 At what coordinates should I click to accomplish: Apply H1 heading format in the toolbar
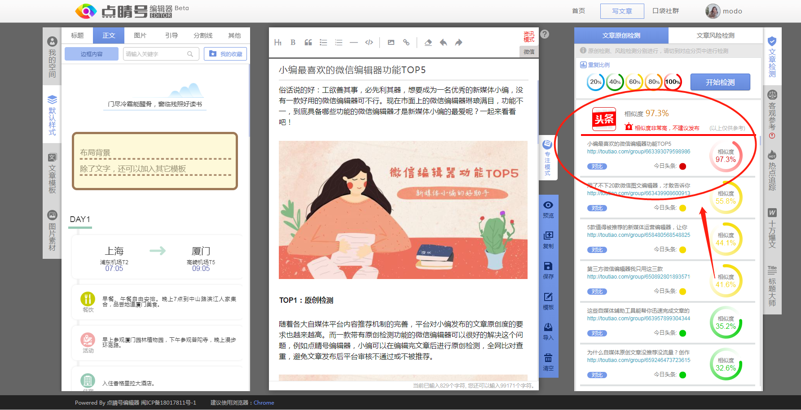[278, 43]
